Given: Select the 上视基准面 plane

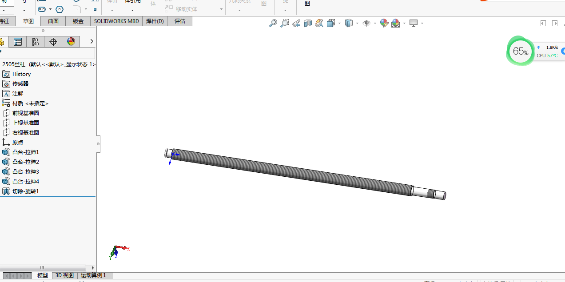Looking at the screenshot, I should 26,123.
